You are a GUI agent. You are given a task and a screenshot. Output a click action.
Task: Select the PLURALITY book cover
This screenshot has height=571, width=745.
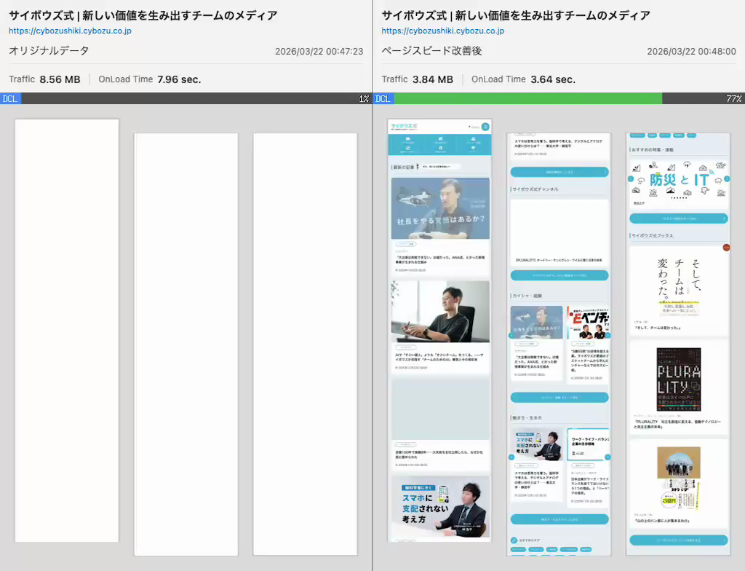[x=678, y=379]
